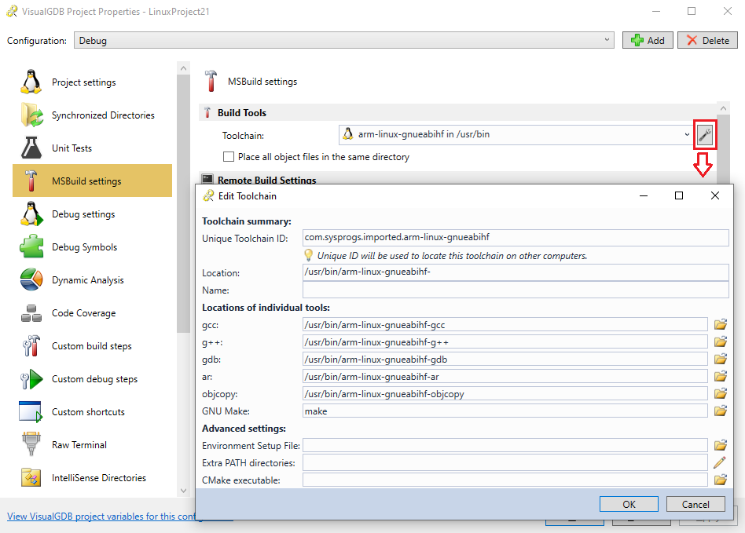Click the empty toolchain Name field
The height and width of the screenshot is (533, 745).
(516, 290)
